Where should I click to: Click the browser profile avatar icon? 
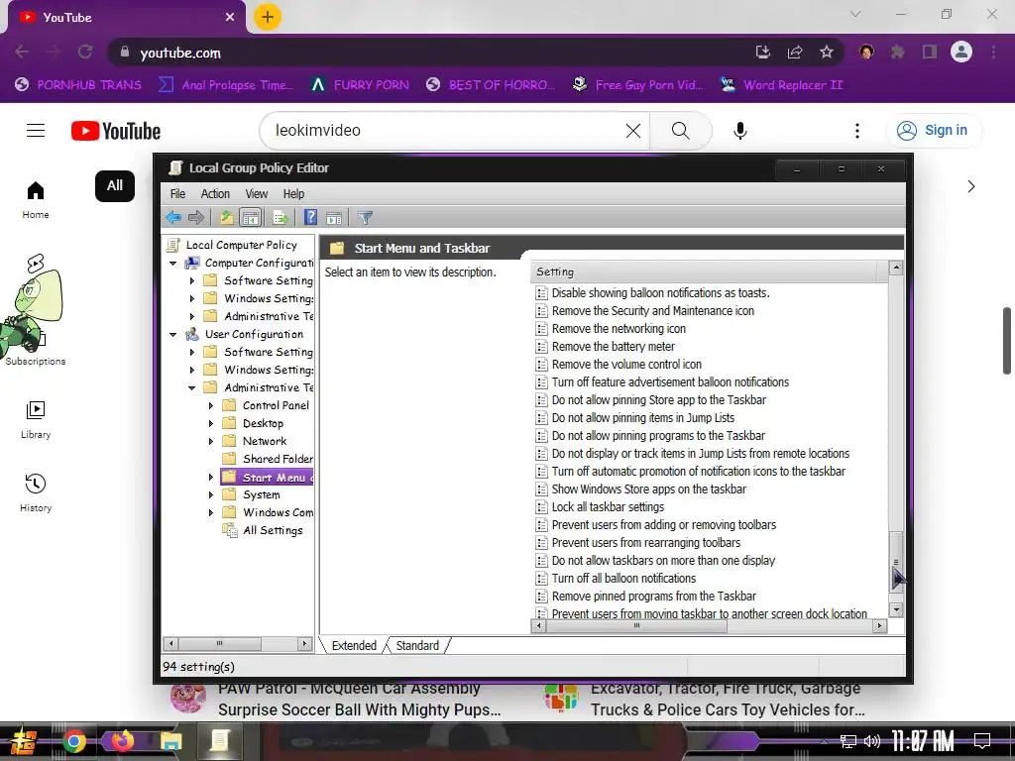961,52
